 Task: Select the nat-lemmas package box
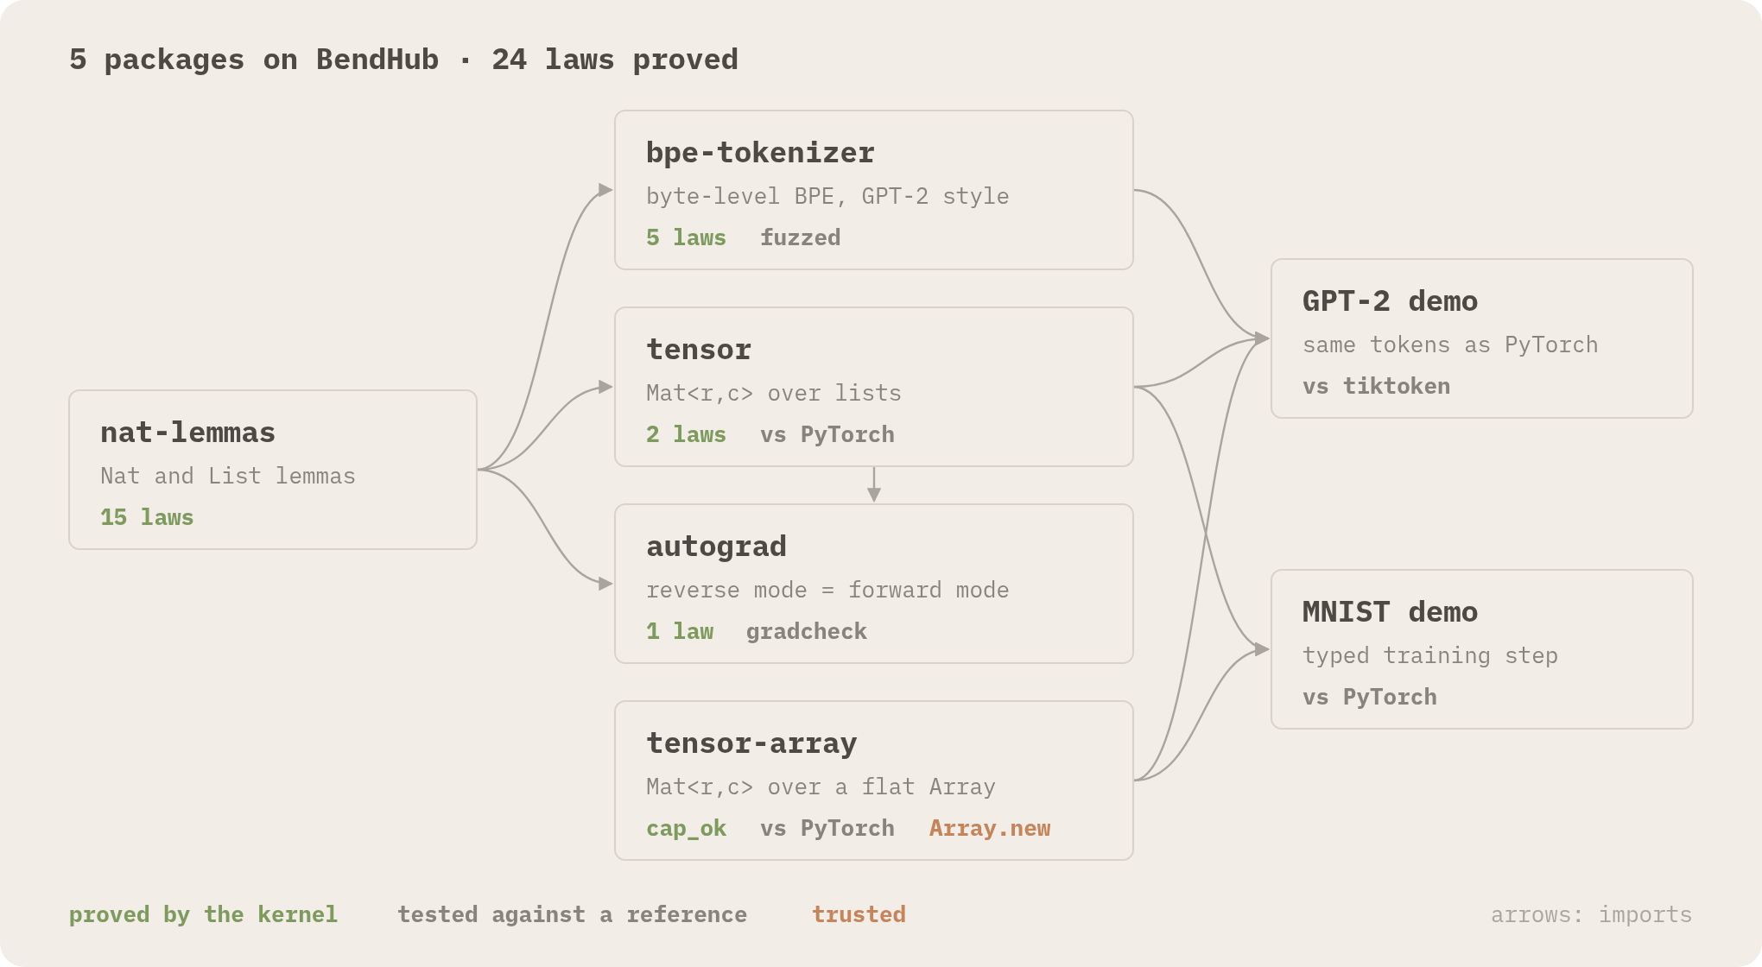(x=273, y=470)
